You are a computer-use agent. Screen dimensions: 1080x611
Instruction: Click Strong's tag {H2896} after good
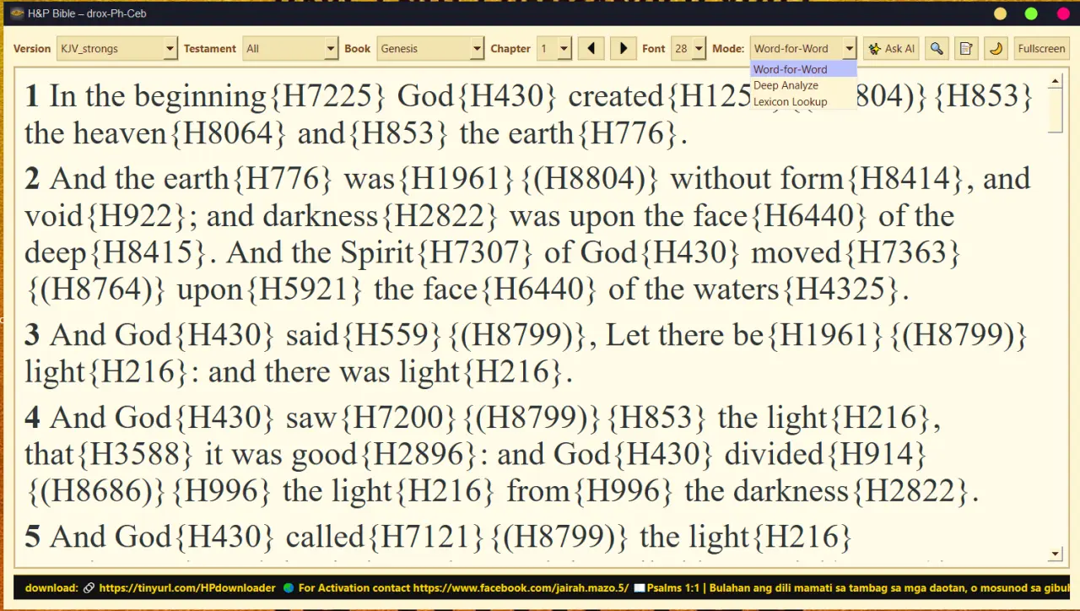(419, 455)
